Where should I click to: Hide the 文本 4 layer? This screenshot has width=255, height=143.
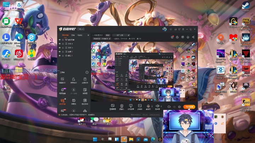coord(60,44)
